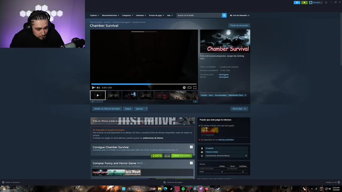Viewport: 342px width, 192px height.
Task: Add game with 'Añadir a tu lista de deseados'
Action: (107, 109)
